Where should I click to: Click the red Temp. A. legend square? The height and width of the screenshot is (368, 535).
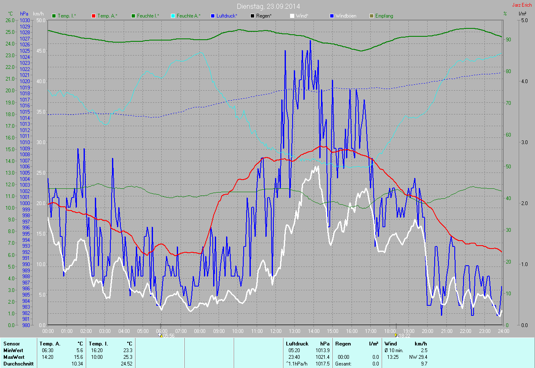coord(93,16)
